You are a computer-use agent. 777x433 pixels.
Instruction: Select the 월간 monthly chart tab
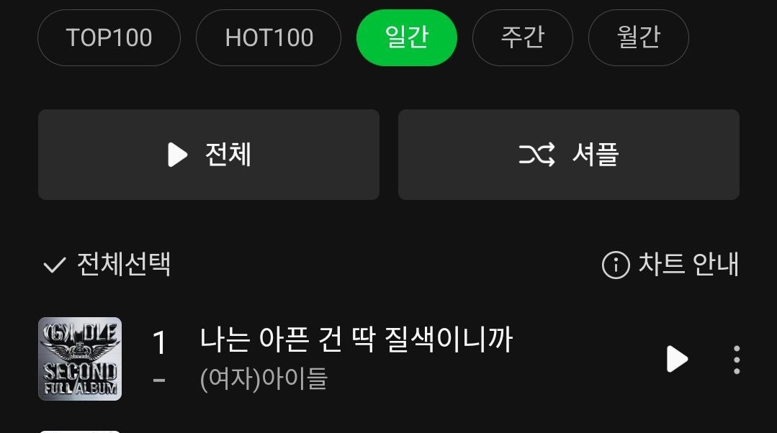(639, 37)
